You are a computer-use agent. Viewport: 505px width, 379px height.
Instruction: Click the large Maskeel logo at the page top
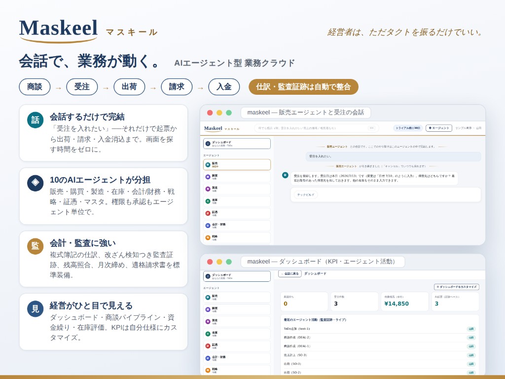pos(58,30)
